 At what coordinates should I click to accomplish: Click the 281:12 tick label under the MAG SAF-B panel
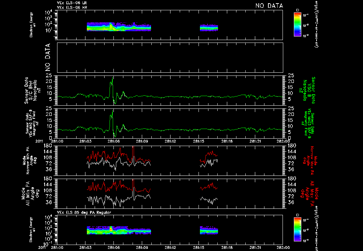pos(171,141)
